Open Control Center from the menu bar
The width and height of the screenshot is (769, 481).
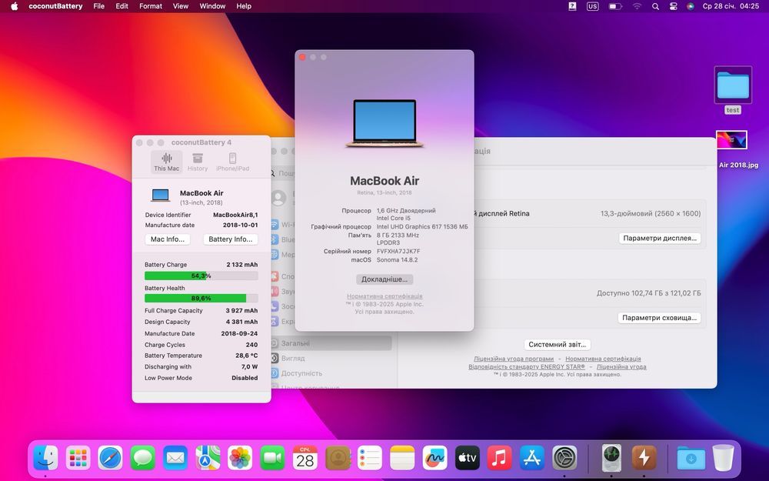[674, 6]
